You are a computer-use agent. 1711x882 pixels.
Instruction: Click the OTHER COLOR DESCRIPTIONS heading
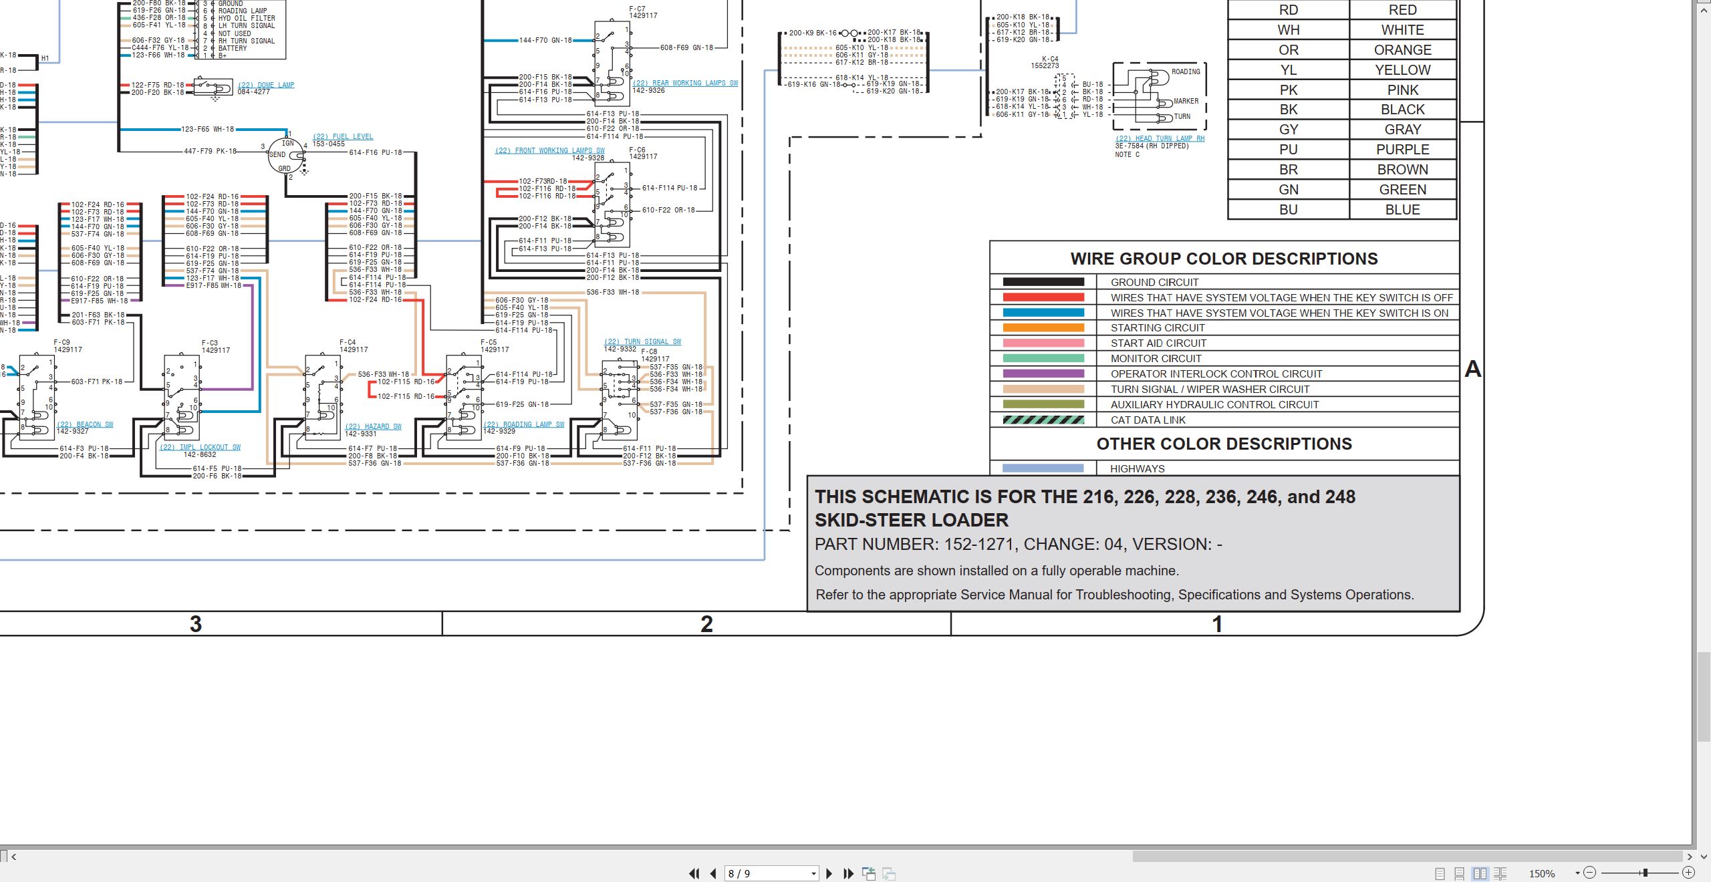click(x=1224, y=444)
